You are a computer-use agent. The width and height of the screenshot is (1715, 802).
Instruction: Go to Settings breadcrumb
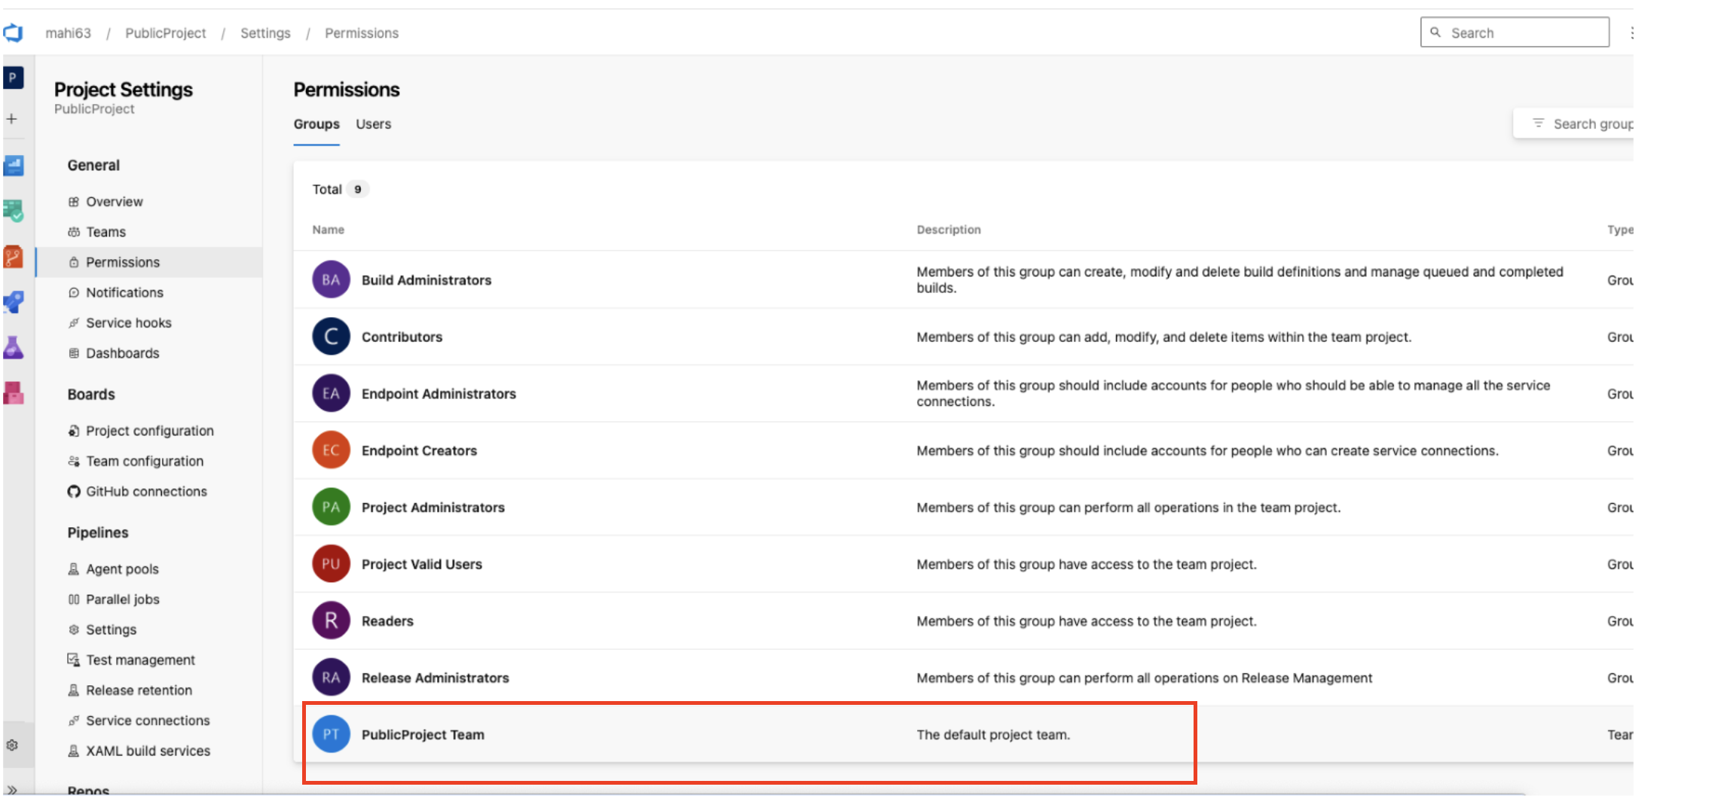point(265,33)
